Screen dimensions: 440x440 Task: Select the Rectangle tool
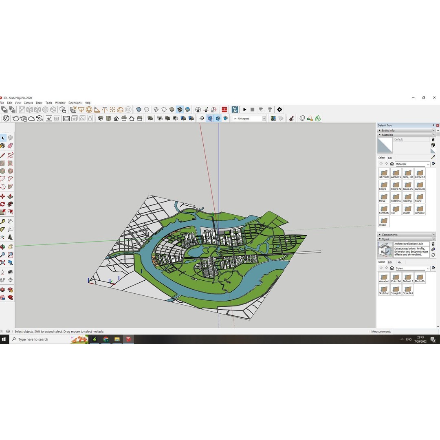(4, 164)
